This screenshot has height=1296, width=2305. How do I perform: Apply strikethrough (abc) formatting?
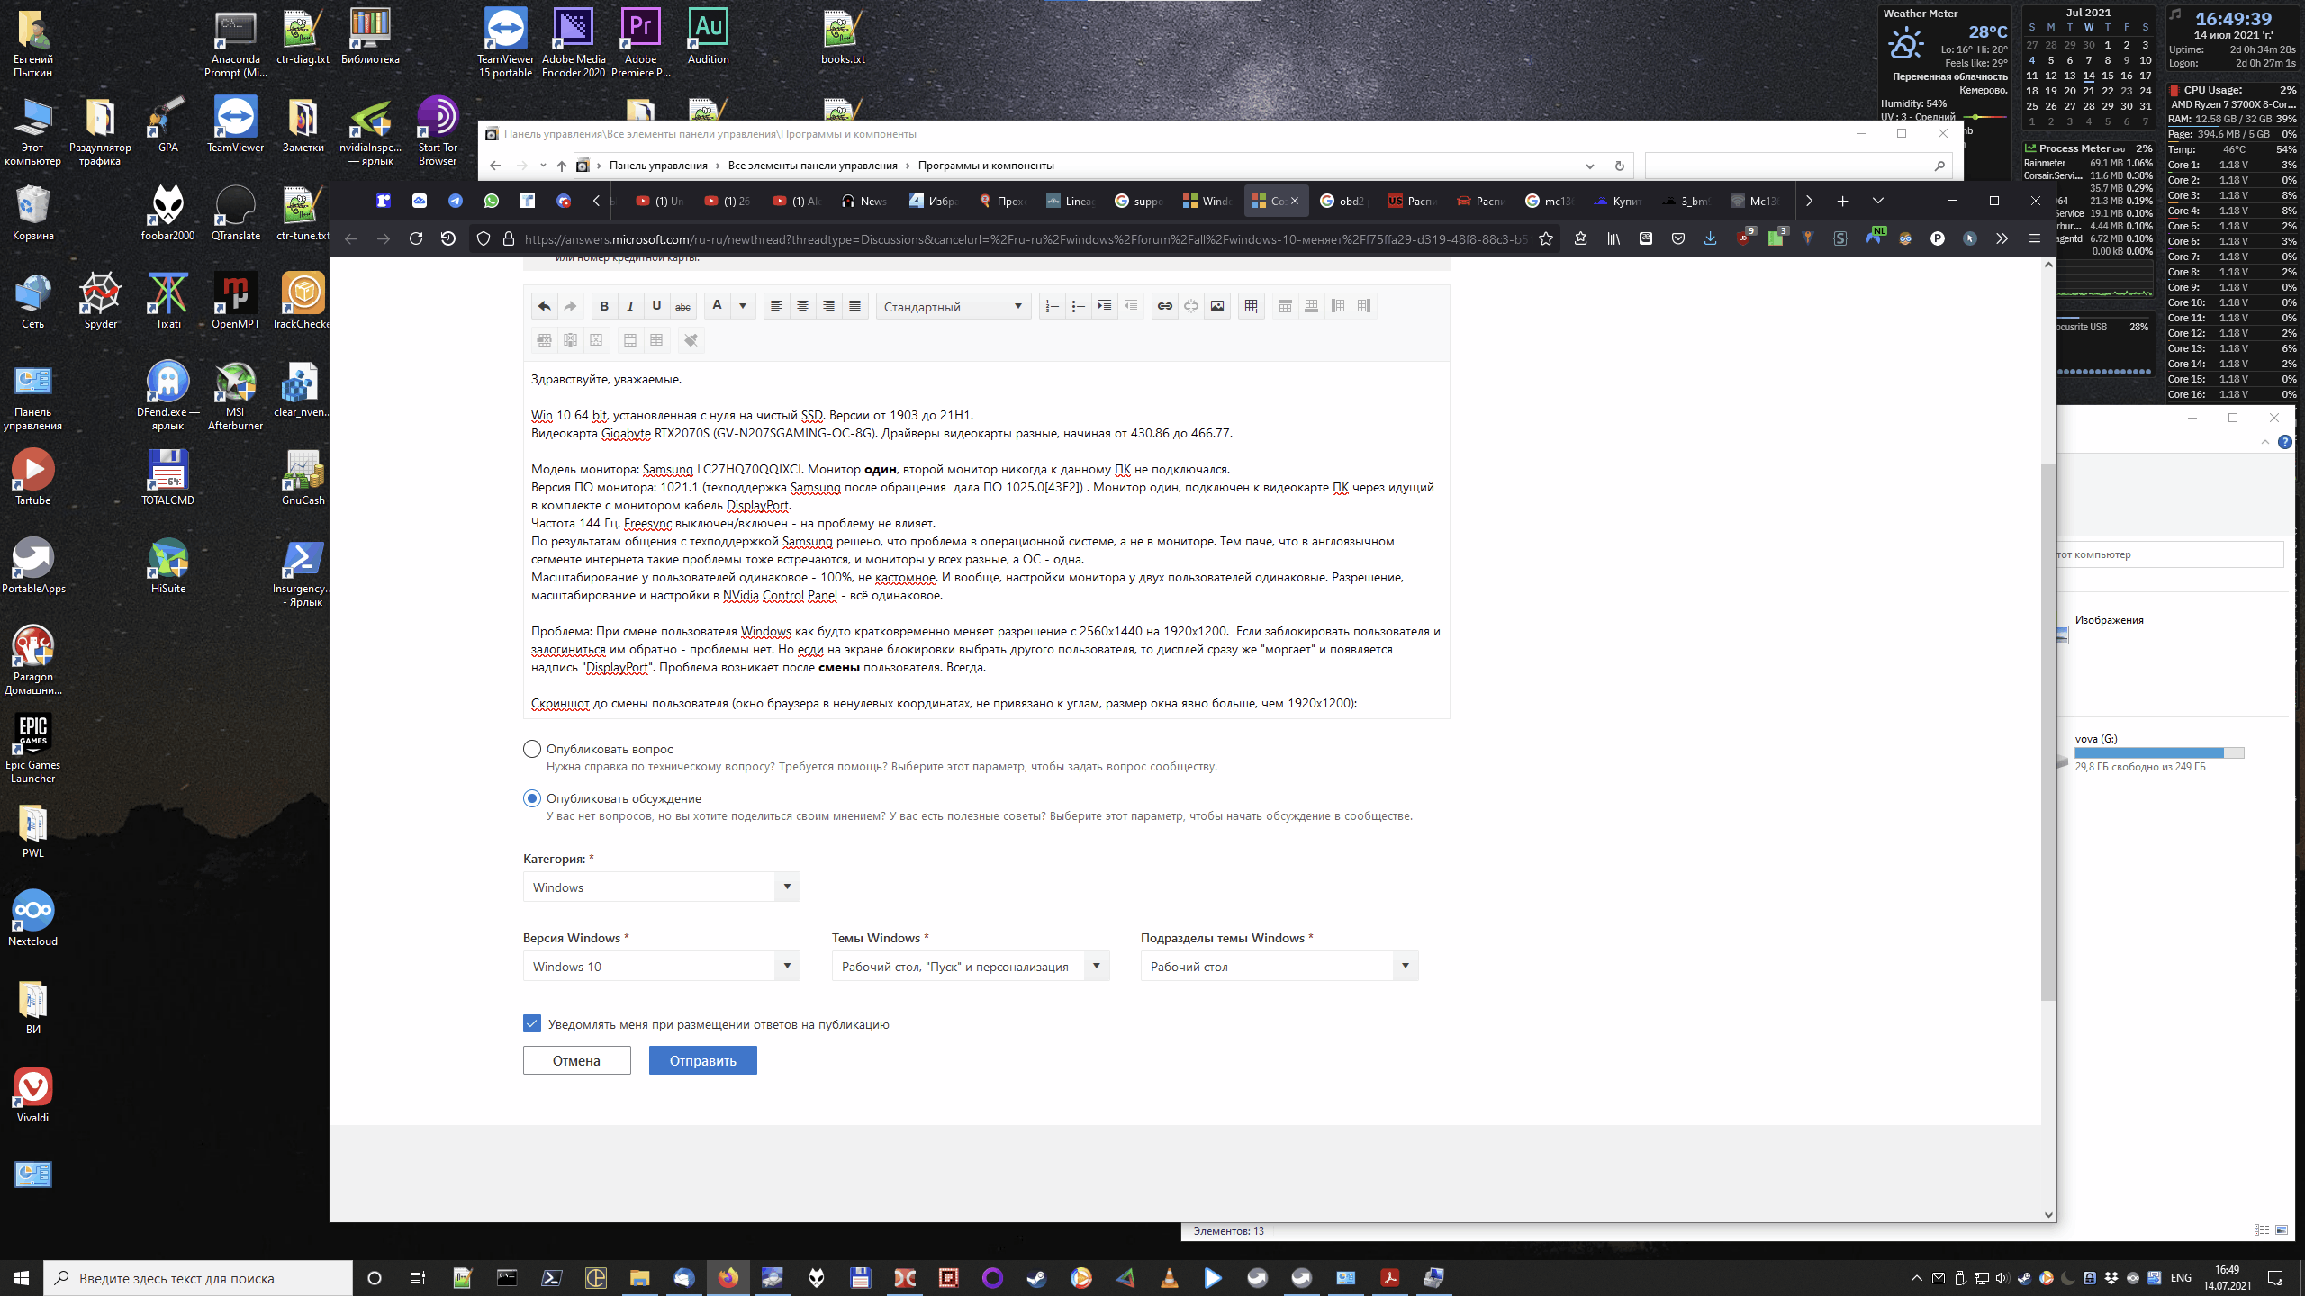point(682,306)
